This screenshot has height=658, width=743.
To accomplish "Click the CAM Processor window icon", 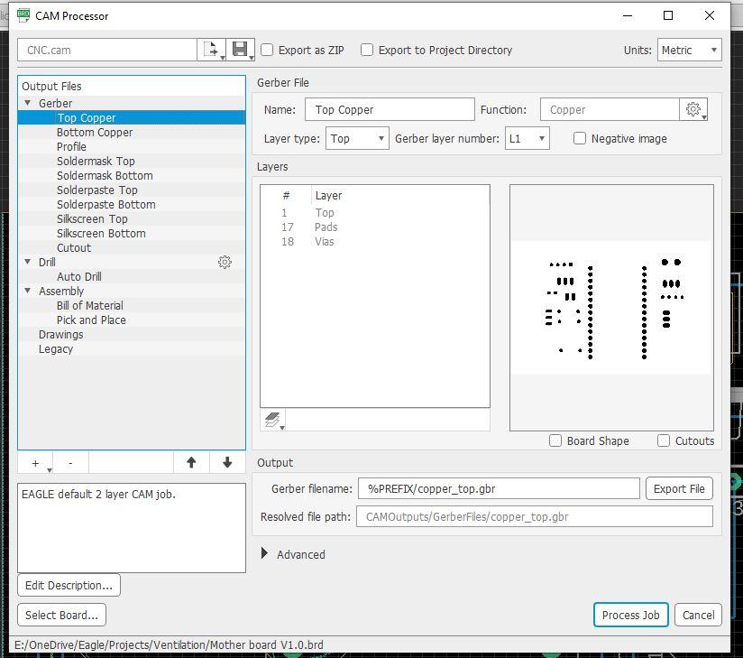I will tap(23, 15).
